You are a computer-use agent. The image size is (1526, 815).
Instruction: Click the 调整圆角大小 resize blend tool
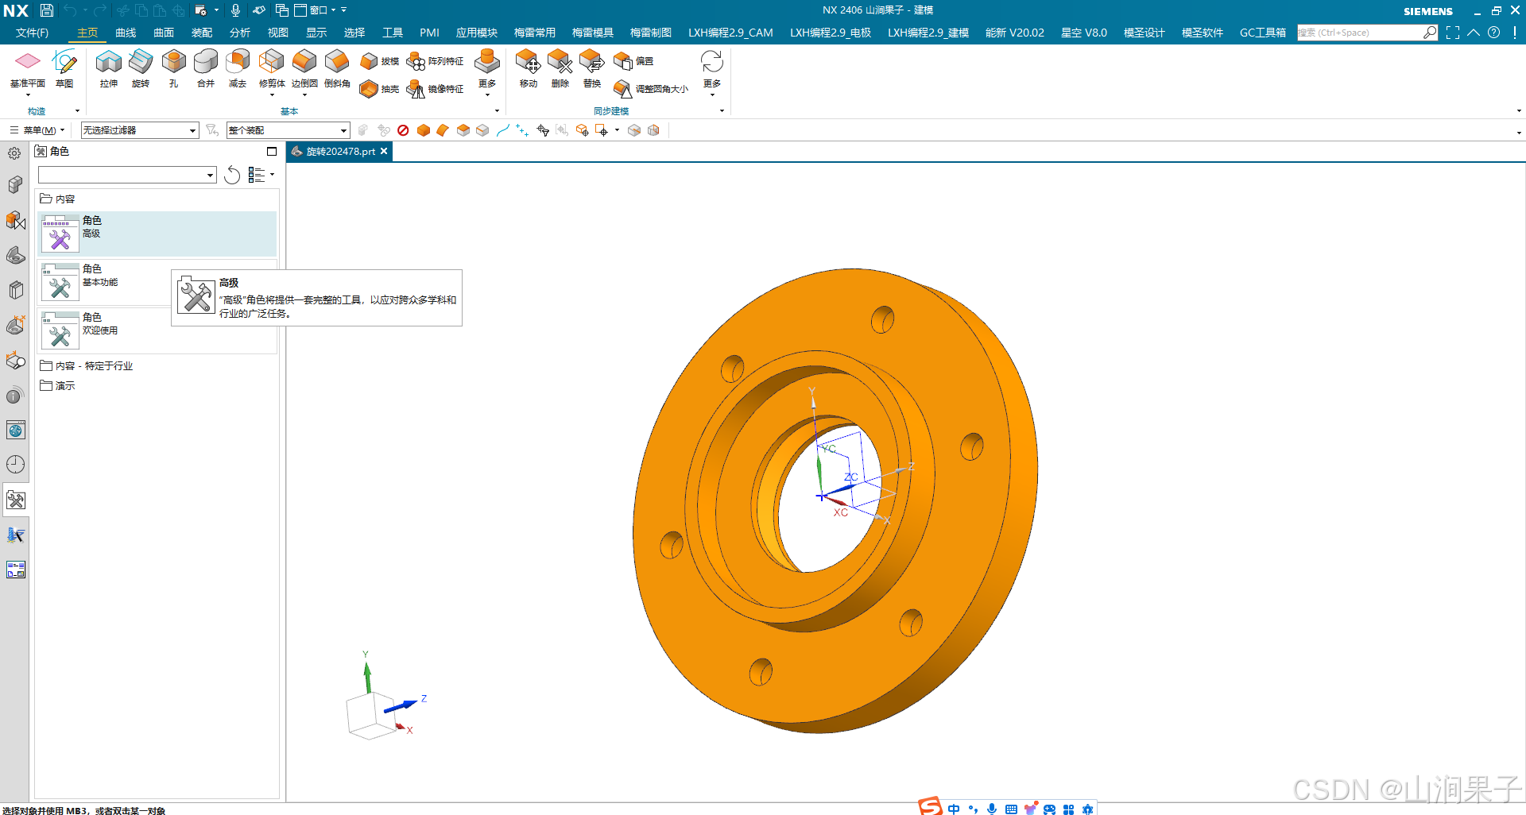[x=651, y=89]
